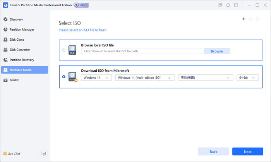This screenshot has width=271, height=162.
Task: Click the Discovery compass icon
Action: tap(5, 19)
